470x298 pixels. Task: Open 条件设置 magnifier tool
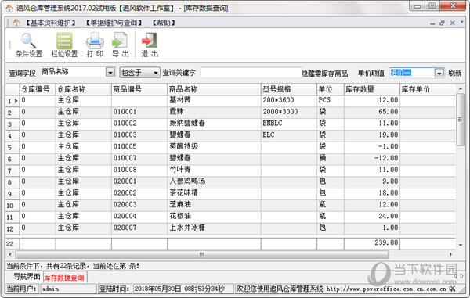tap(28, 45)
